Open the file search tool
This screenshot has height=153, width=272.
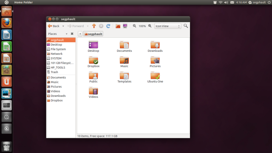click(x=186, y=26)
